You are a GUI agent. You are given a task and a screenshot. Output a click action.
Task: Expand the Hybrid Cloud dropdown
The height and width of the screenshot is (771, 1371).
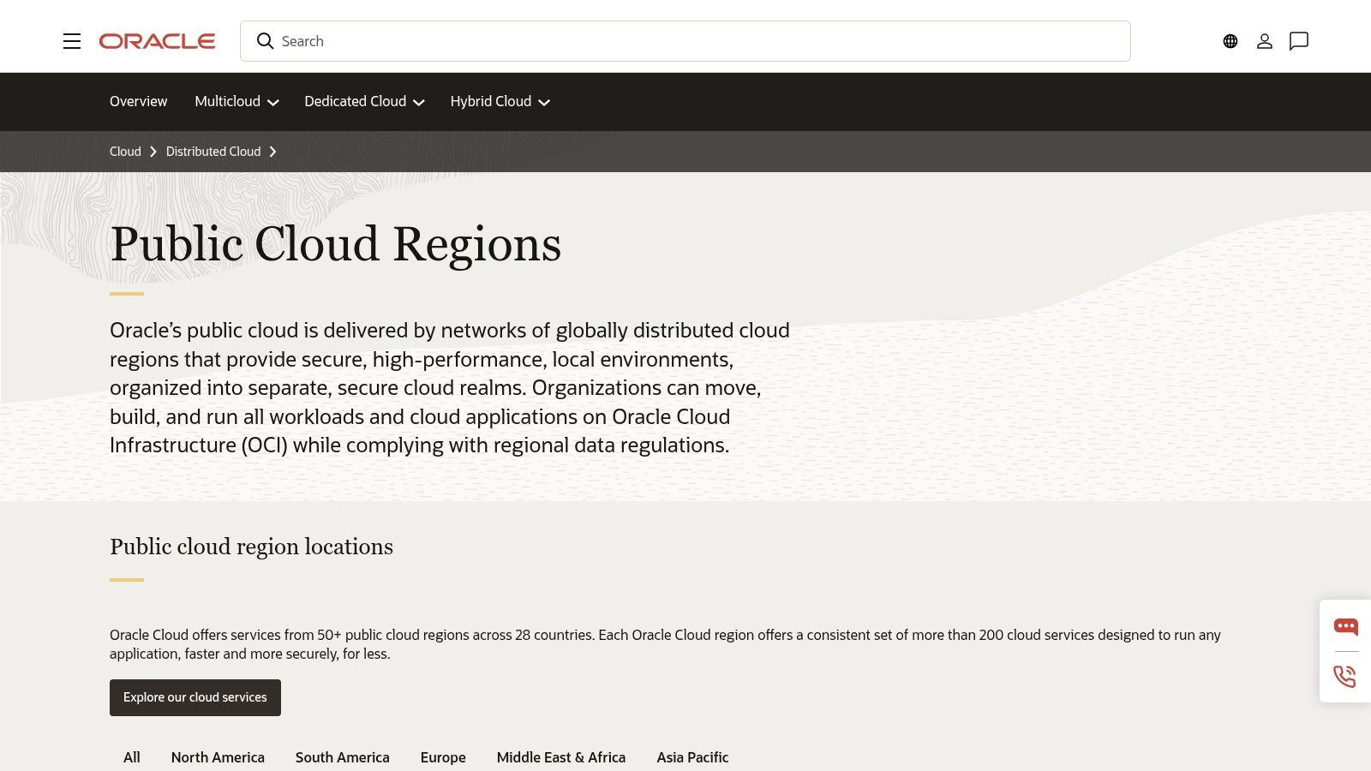coord(500,101)
